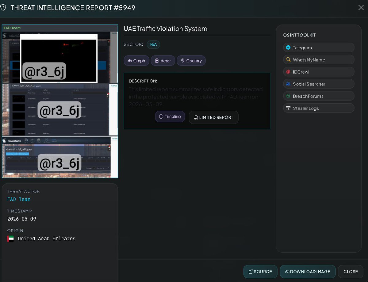Open the Timeline button
Viewport: 368px width, 282px height.
click(170, 116)
